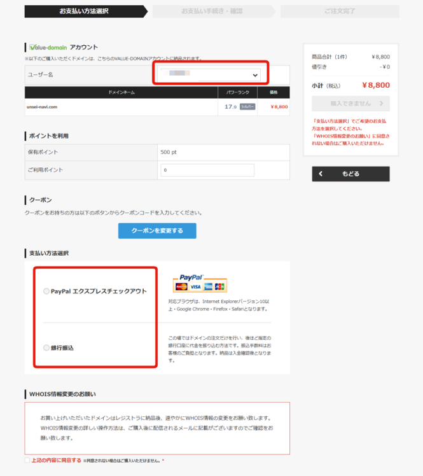Open the ユーザー名 dropdown list

tap(210, 75)
